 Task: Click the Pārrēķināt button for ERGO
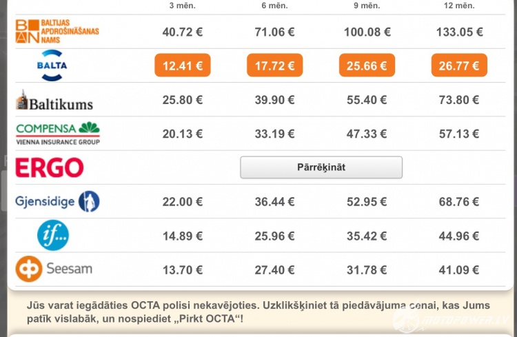pos(321,167)
